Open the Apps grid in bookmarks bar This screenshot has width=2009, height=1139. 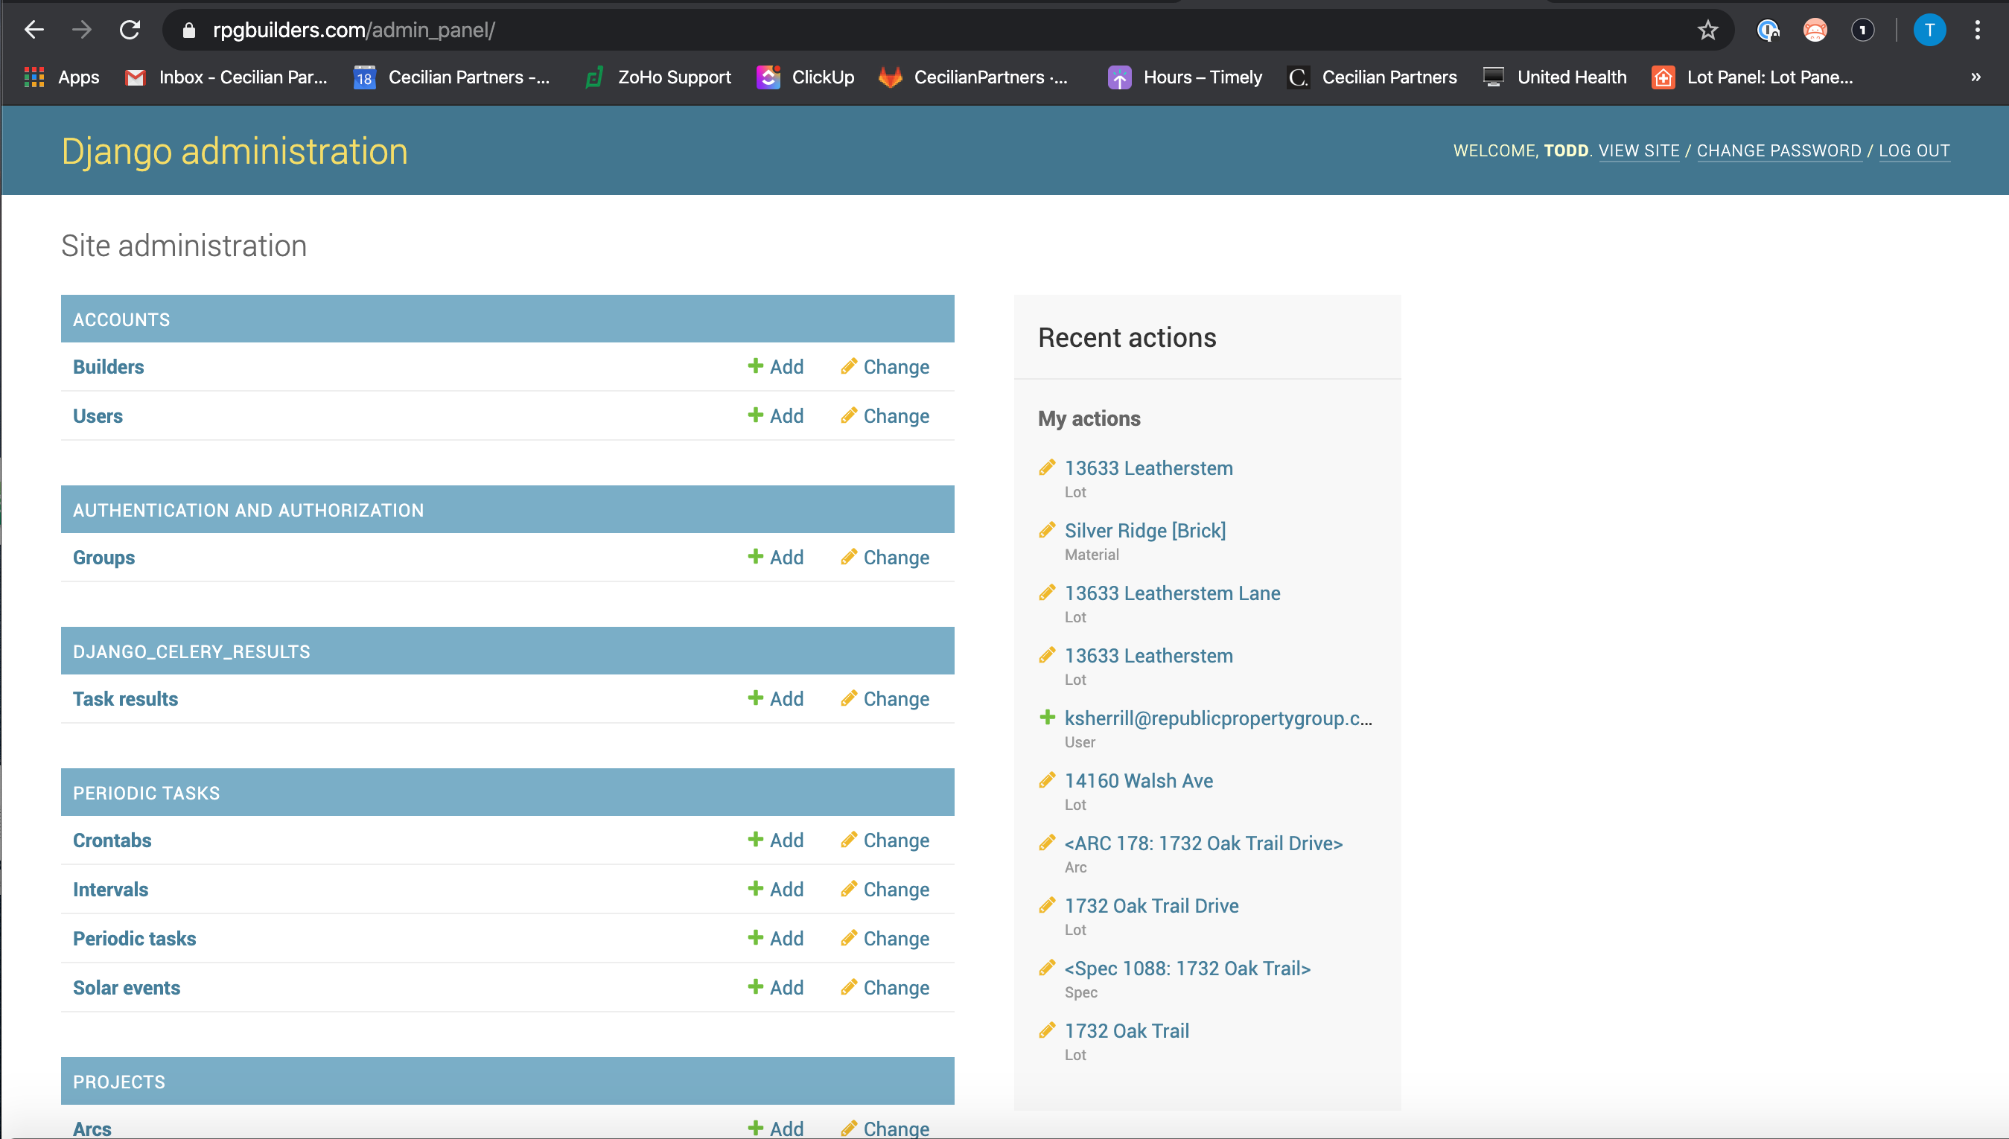click(x=34, y=77)
